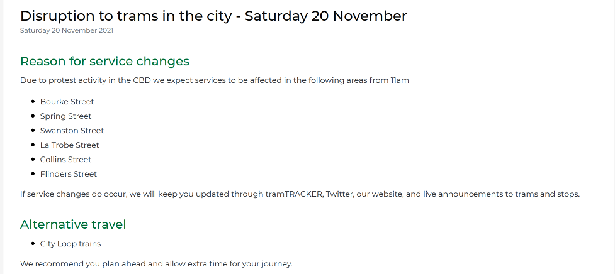Select Collins Street list item
The width and height of the screenshot is (615, 274).
pyautogui.click(x=65, y=160)
